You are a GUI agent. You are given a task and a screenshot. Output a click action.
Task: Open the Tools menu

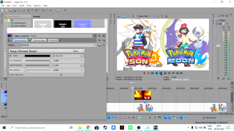pyautogui.click(x=29, y=6)
